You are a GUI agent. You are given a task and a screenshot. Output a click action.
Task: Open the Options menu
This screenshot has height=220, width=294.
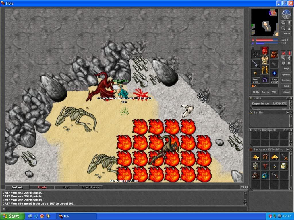pos(286,80)
